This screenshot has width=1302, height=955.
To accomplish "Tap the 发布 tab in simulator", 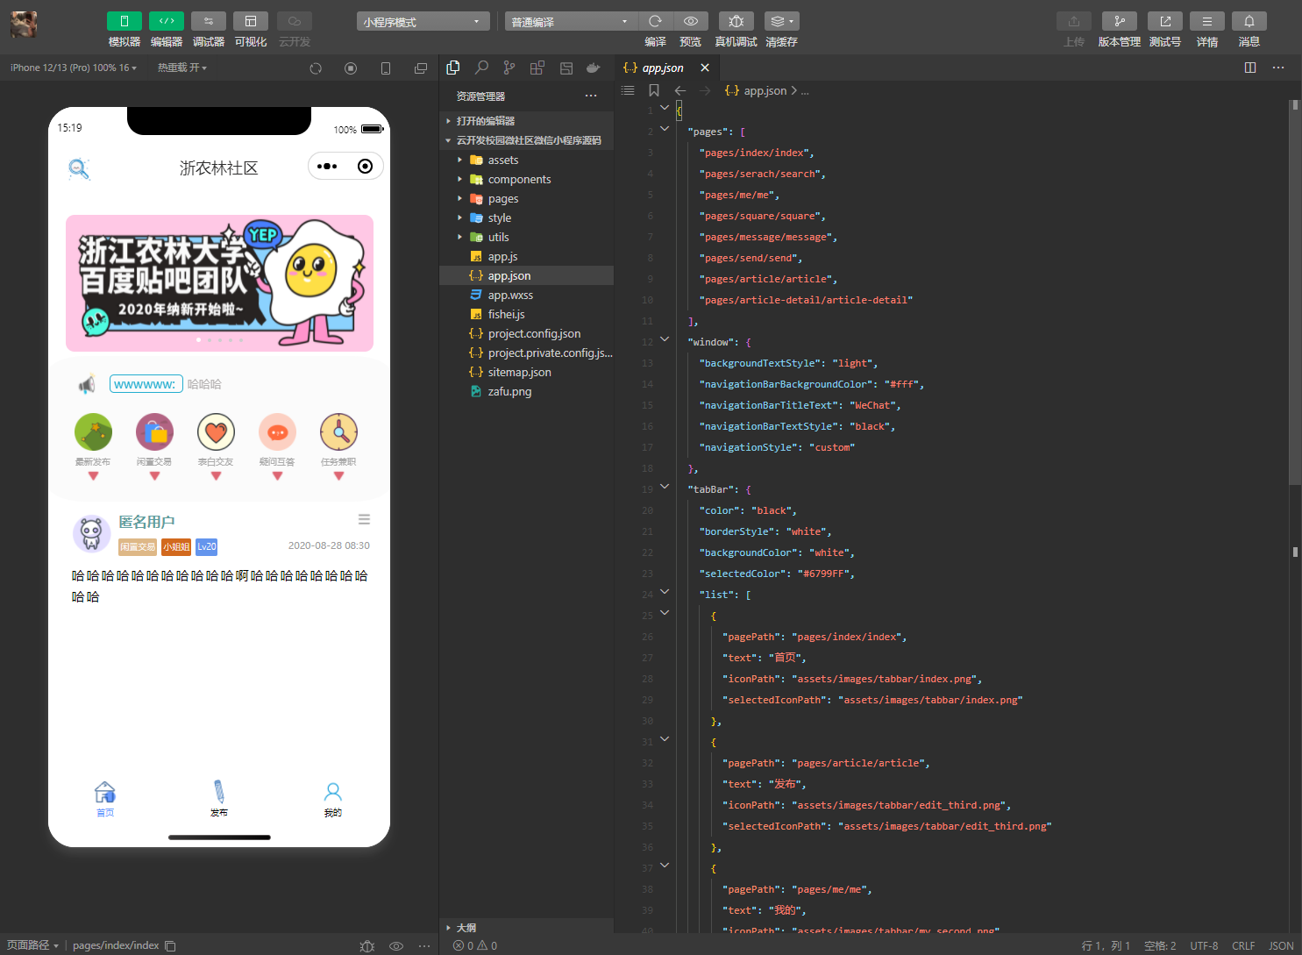I will point(219,798).
